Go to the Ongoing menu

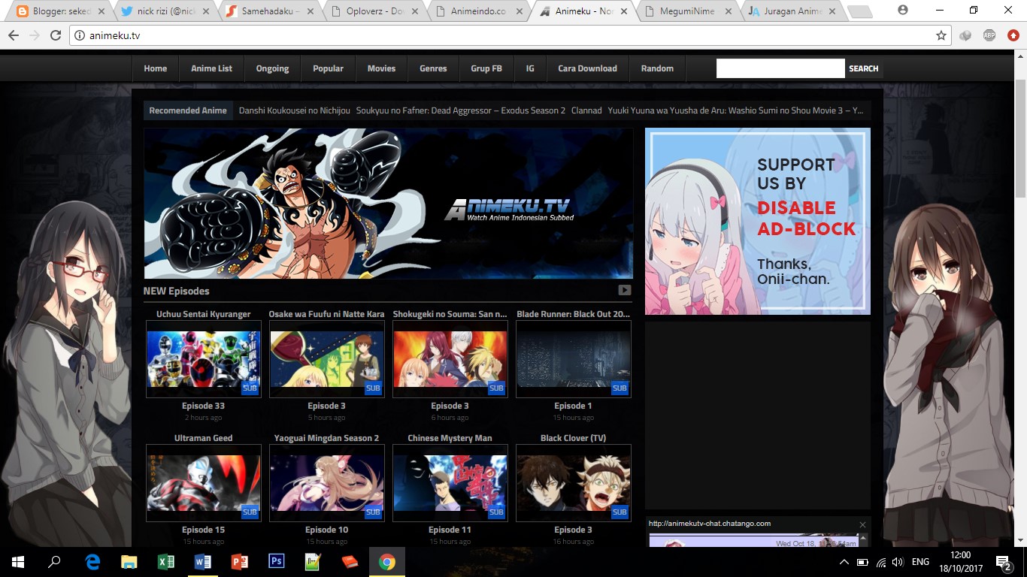coord(272,68)
